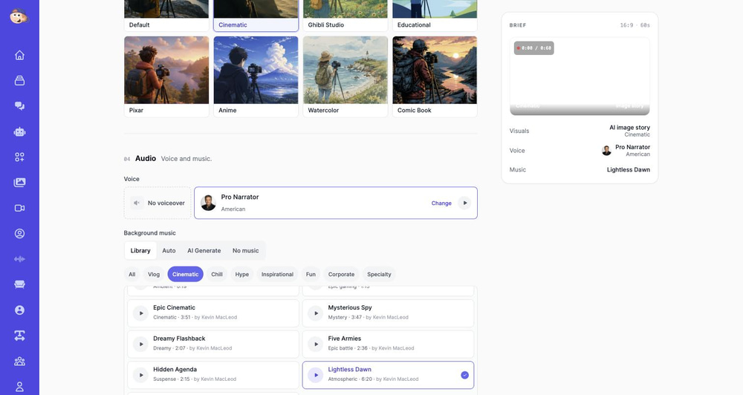This screenshot has width=743, height=395.
Task: Toggle the Lightless Dawn selected checkmark
Action: pos(464,375)
